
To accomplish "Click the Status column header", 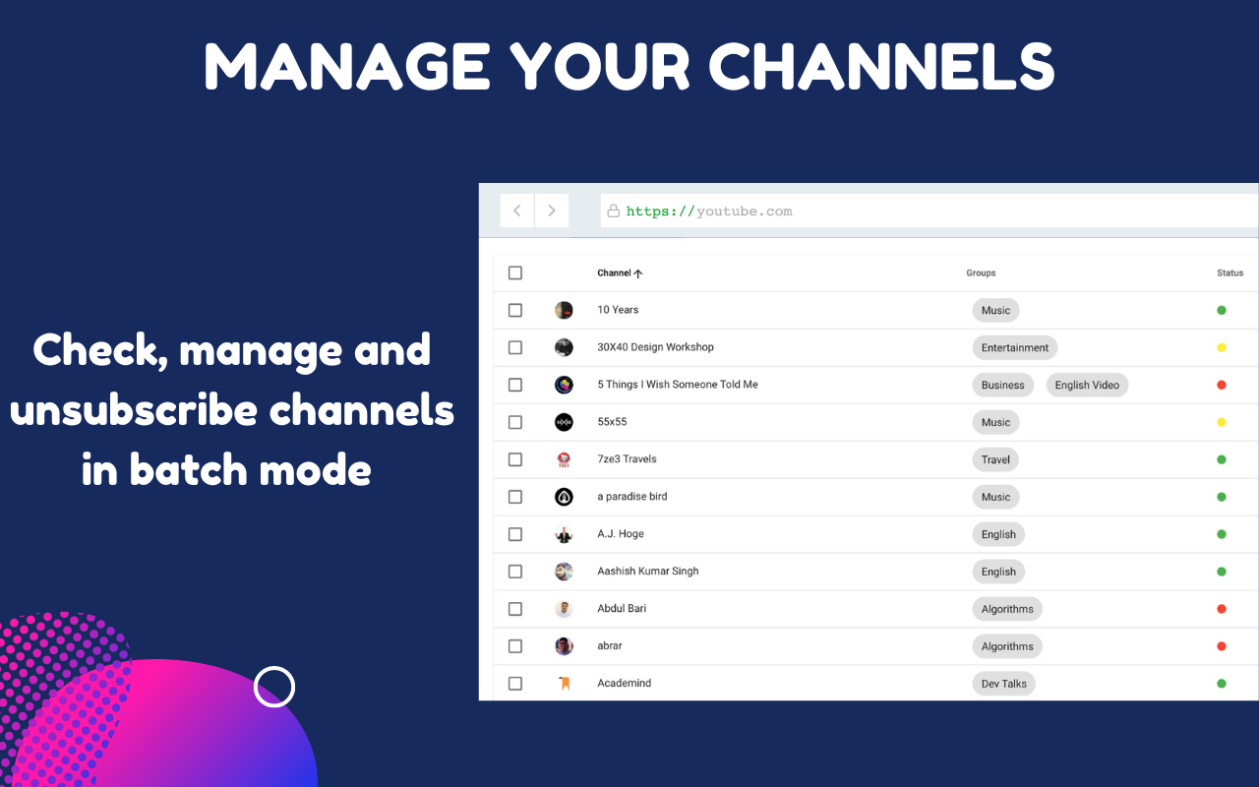I will [1229, 272].
